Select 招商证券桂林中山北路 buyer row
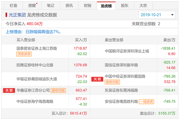Screen dimensions: 180x119 click(x=46, y=65)
